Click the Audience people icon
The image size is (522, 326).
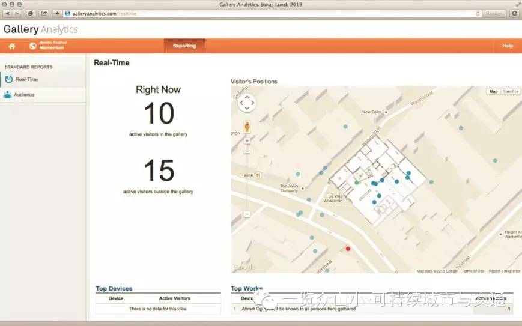(x=7, y=95)
